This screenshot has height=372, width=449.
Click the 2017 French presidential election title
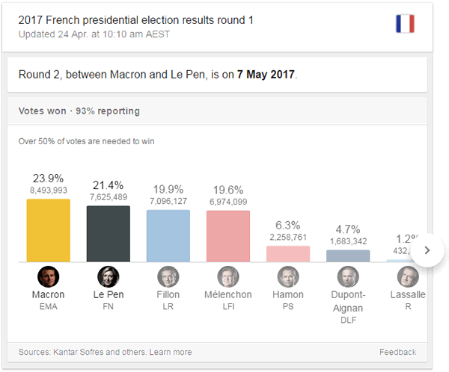click(135, 20)
